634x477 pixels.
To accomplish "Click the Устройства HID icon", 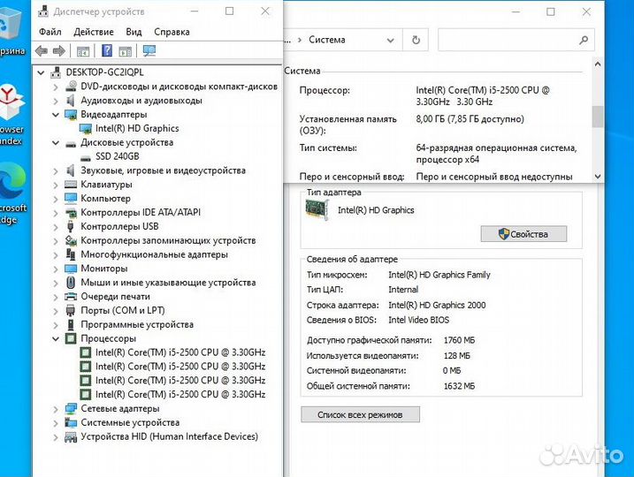I will tap(71, 436).
